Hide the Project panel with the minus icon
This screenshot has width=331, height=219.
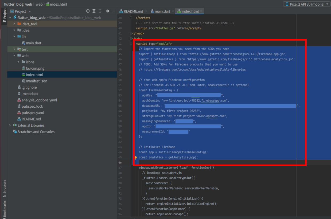[114, 11]
